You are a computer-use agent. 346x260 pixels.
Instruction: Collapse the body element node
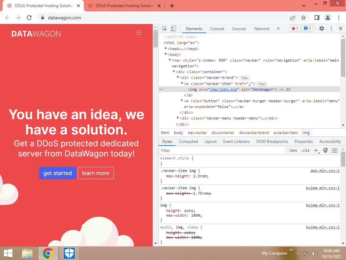(x=166, y=54)
